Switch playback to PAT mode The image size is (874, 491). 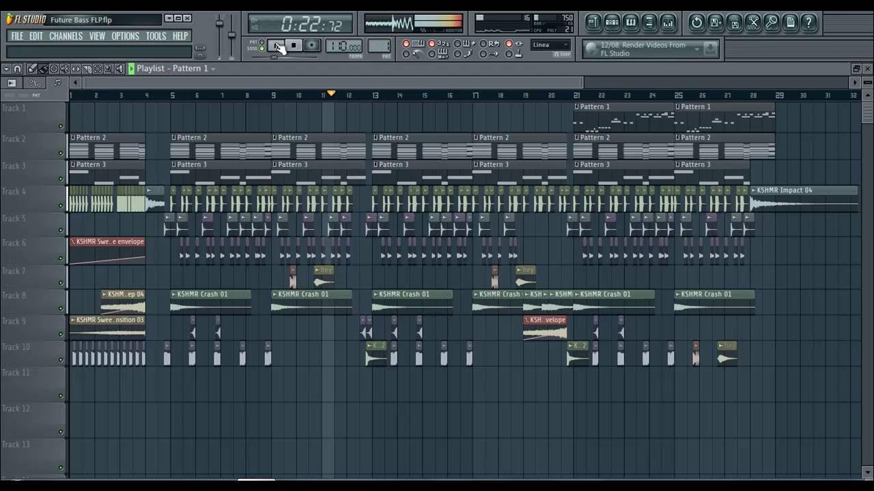click(262, 42)
